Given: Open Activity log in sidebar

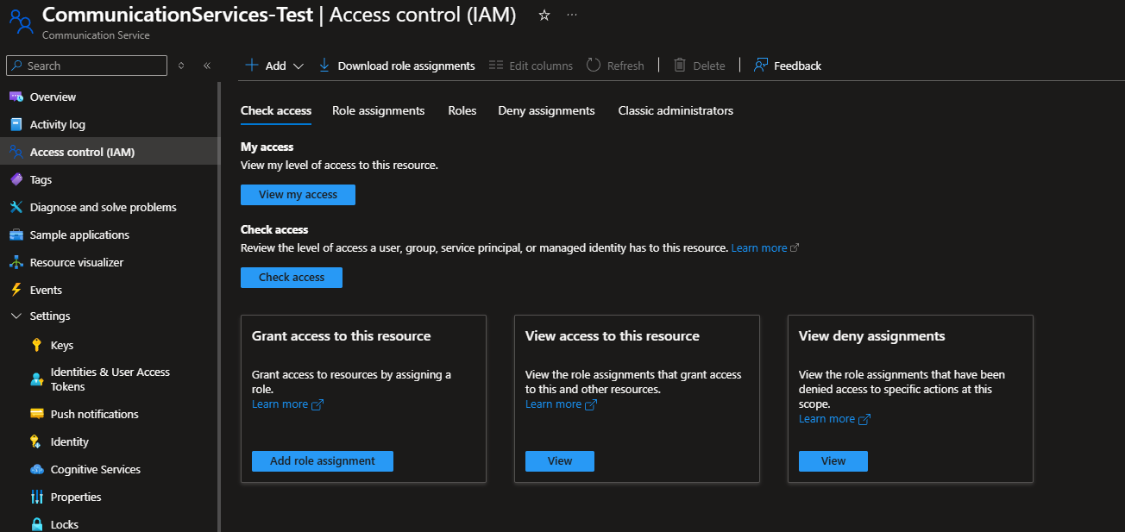Looking at the screenshot, I should point(57,124).
